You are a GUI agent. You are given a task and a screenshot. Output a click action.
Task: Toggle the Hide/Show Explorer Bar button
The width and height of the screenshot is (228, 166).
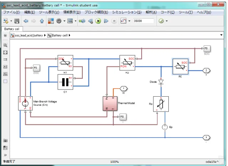(x=5, y=35)
